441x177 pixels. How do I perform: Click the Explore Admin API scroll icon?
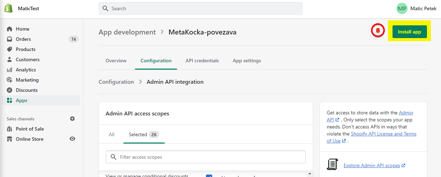coord(332,165)
